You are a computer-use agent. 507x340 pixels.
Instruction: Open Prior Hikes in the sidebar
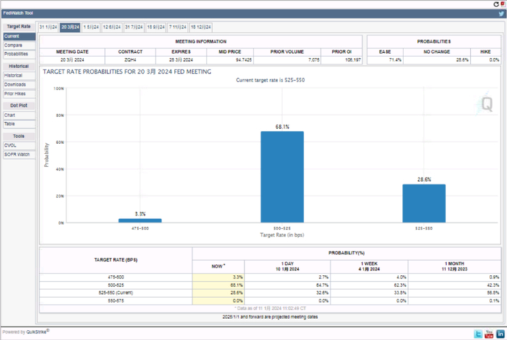pos(16,93)
